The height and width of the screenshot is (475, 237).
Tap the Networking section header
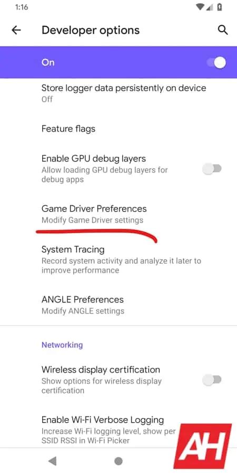pyautogui.click(x=62, y=345)
